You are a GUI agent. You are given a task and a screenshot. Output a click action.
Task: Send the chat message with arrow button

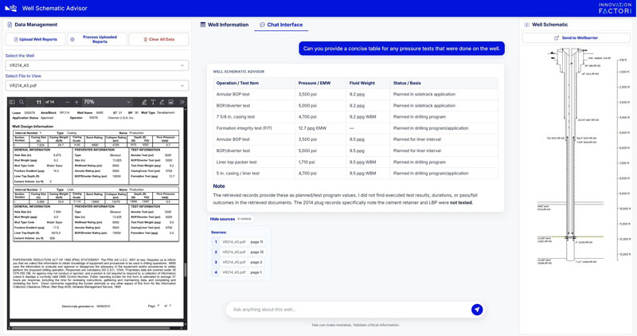point(477,310)
